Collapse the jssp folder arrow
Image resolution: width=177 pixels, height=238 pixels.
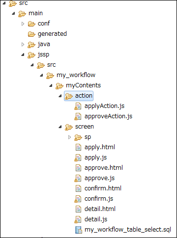point(23,54)
